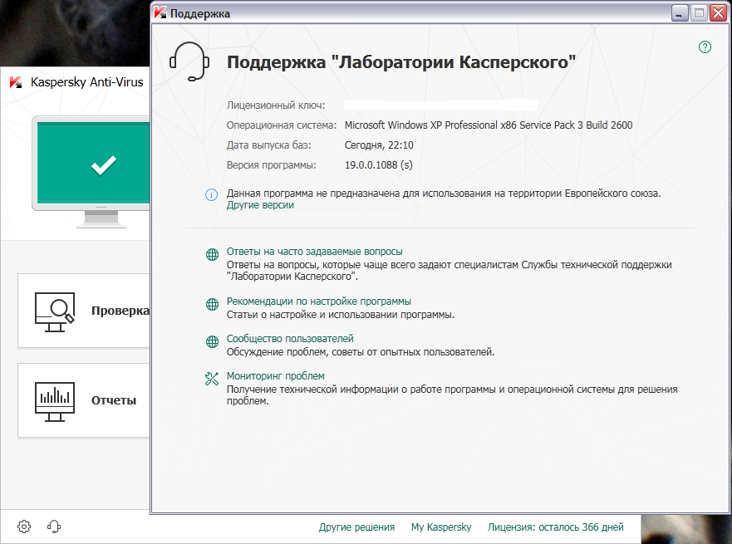Open settings via gear icon in main window
Viewport: 732px width, 544px height.
pyautogui.click(x=24, y=527)
